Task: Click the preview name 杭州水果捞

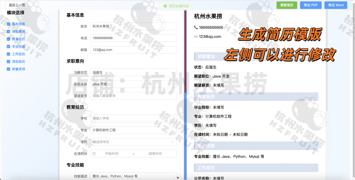Action: coord(208,16)
